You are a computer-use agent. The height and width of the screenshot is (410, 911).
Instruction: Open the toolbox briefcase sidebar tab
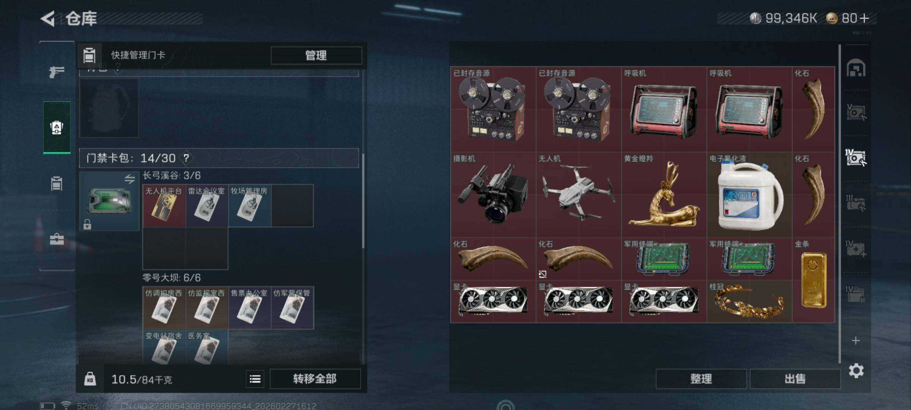(x=57, y=239)
